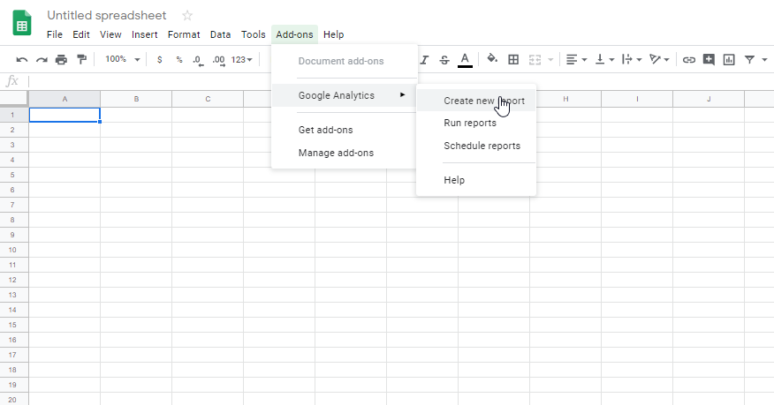
Task: Click the Untitled spreadsheet title
Action: (x=107, y=15)
